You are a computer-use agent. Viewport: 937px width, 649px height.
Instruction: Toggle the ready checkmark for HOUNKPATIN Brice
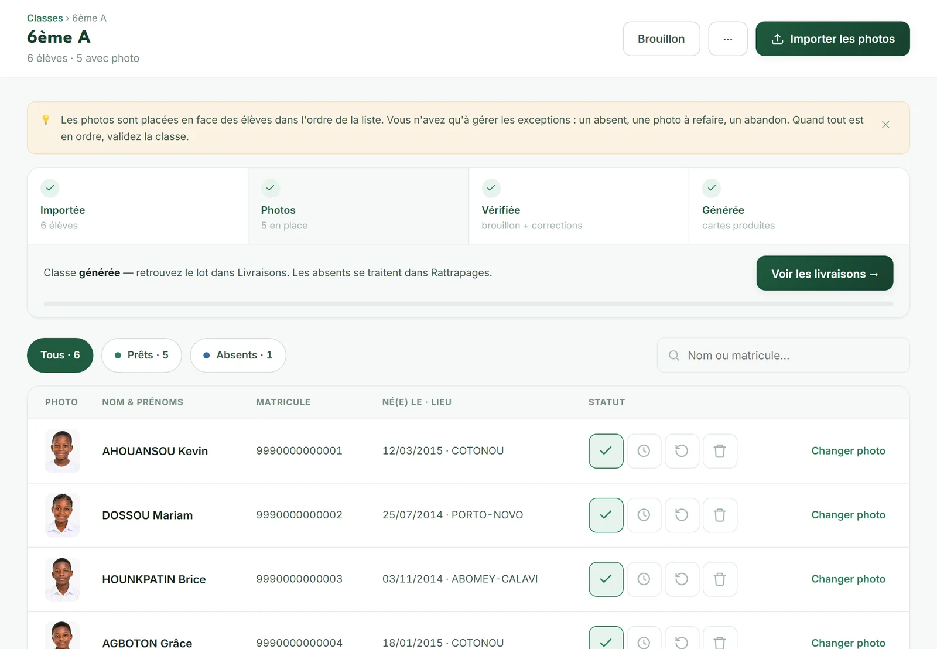(606, 579)
